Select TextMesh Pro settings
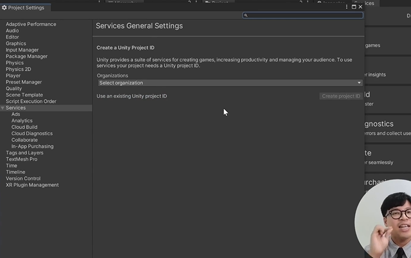 pos(22,159)
